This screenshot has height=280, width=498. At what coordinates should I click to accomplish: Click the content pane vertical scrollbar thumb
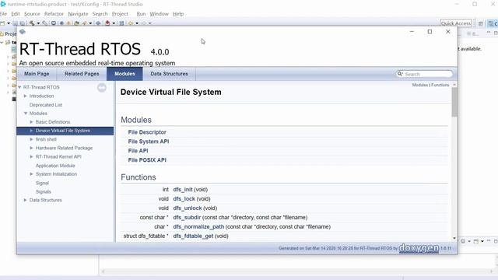(454, 102)
